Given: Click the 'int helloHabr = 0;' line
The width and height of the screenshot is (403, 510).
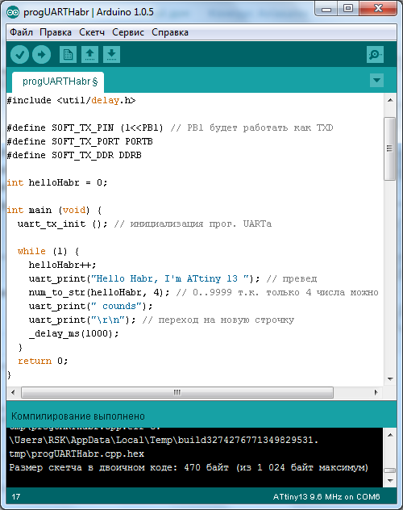Looking at the screenshot, I should tap(57, 182).
